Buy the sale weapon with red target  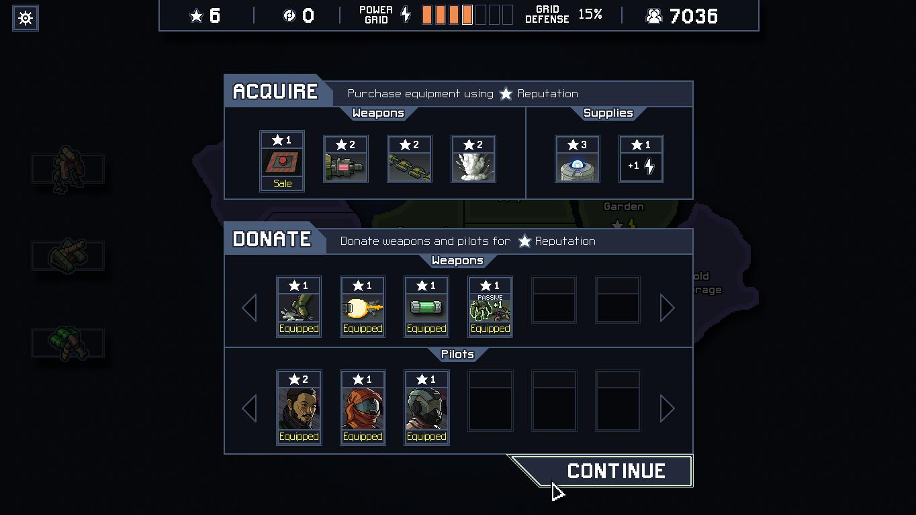tap(282, 161)
